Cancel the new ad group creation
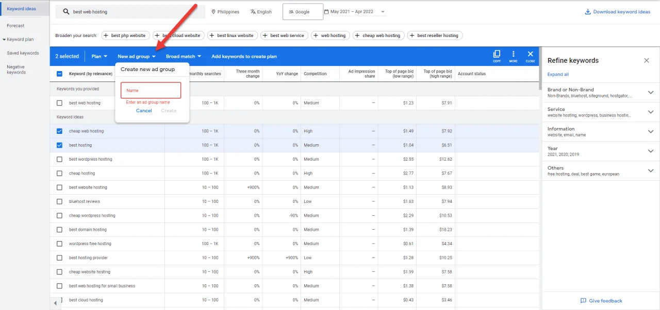This screenshot has height=310, width=660. 144,110
